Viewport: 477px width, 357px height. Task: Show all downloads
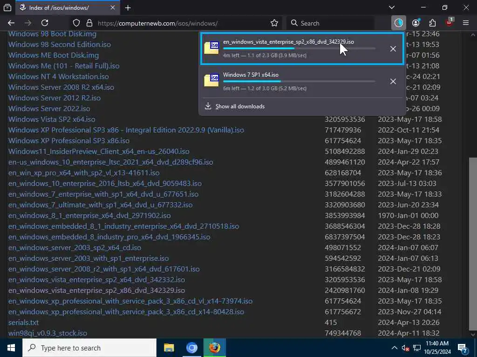[x=240, y=106]
